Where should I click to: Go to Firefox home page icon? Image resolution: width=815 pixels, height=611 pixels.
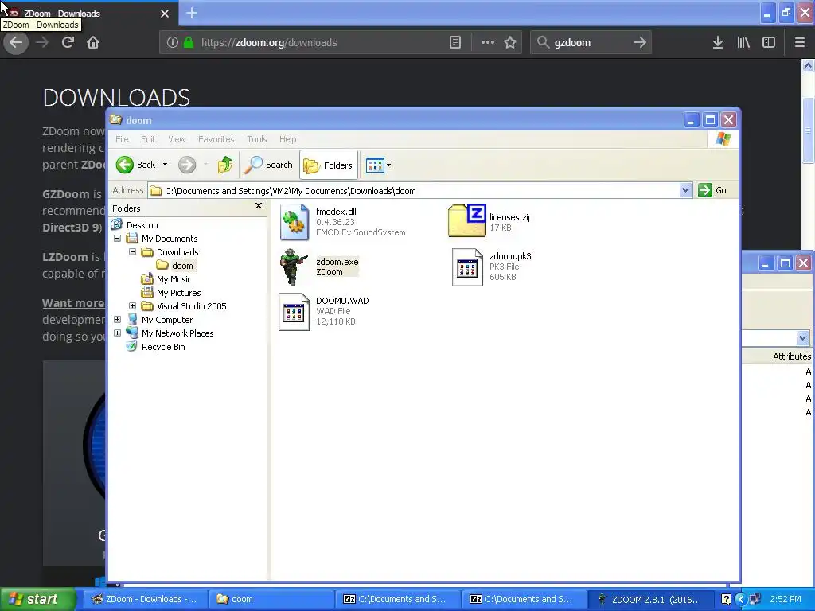pyautogui.click(x=93, y=42)
